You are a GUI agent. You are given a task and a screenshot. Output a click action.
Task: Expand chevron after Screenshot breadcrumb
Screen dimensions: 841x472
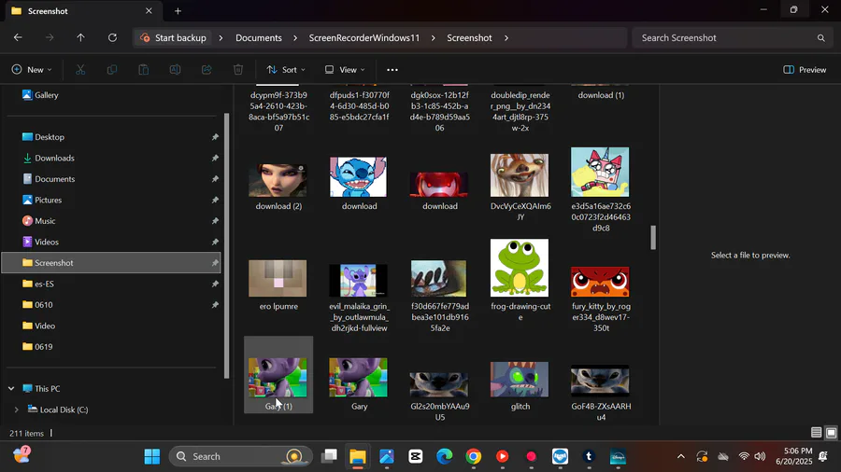pos(506,38)
